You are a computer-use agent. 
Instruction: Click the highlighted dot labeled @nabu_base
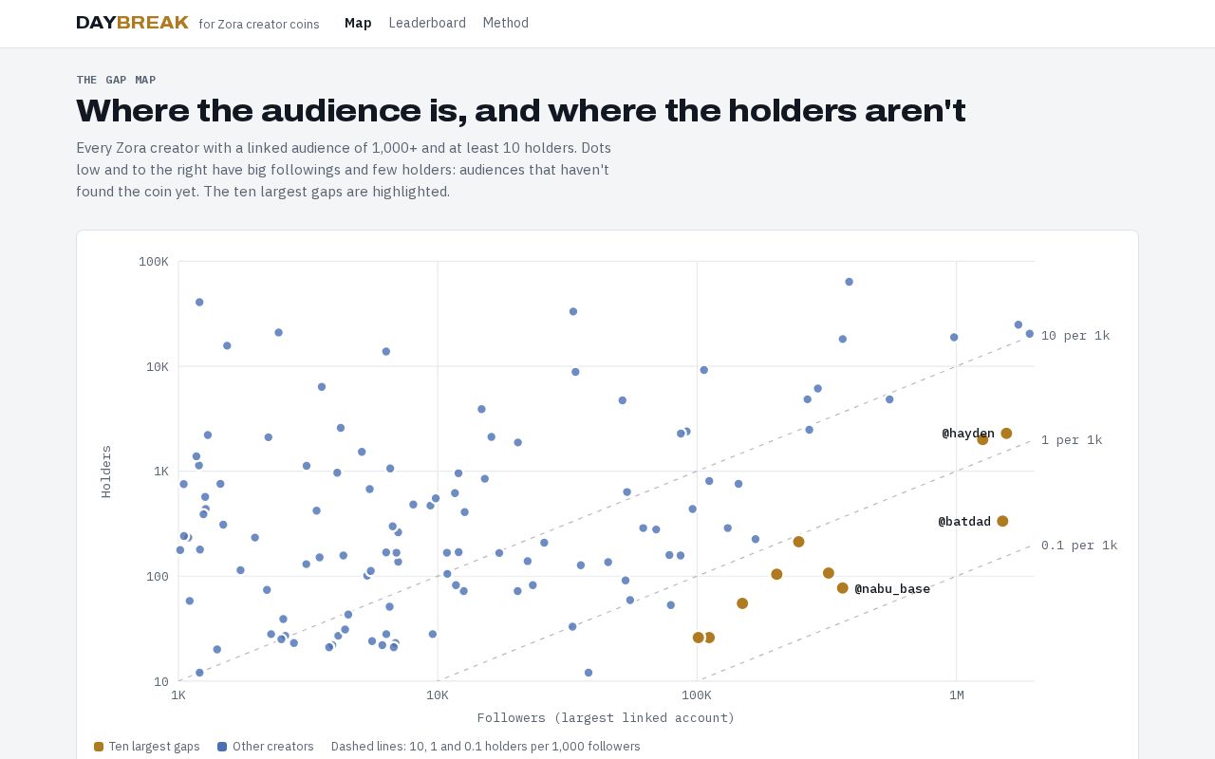pyautogui.click(x=842, y=588)
